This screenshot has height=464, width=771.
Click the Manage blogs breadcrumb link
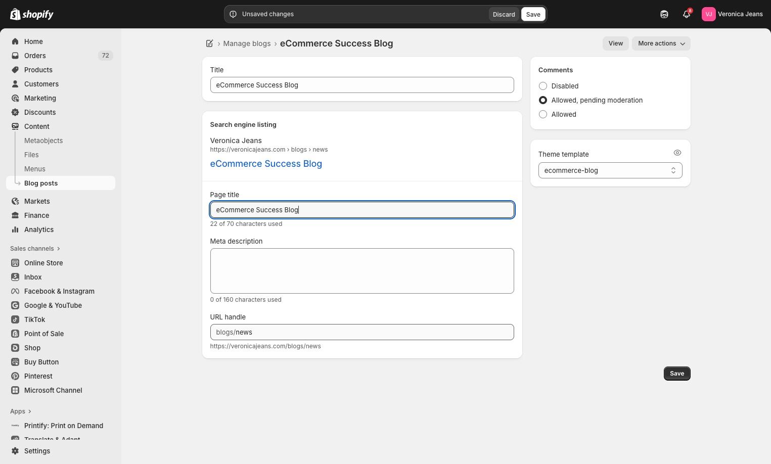point(247,43)
